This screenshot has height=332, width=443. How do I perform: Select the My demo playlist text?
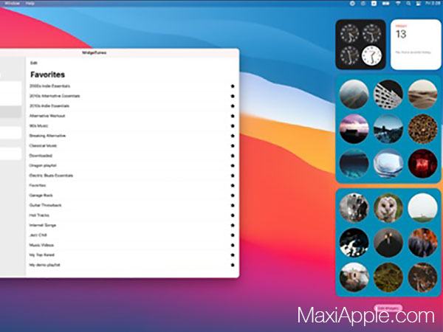tap(44, 265)
